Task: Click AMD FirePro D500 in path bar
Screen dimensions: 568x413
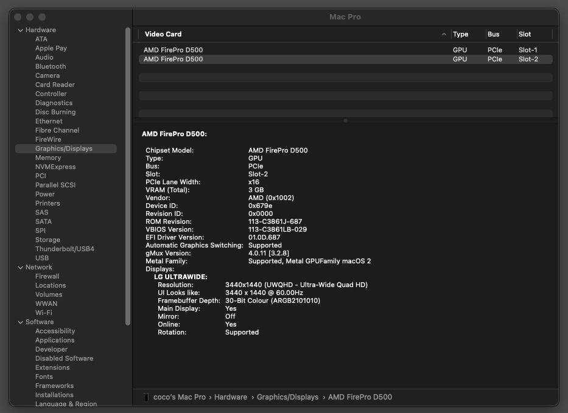Action: pyautogui.click(x=360, y=397)
